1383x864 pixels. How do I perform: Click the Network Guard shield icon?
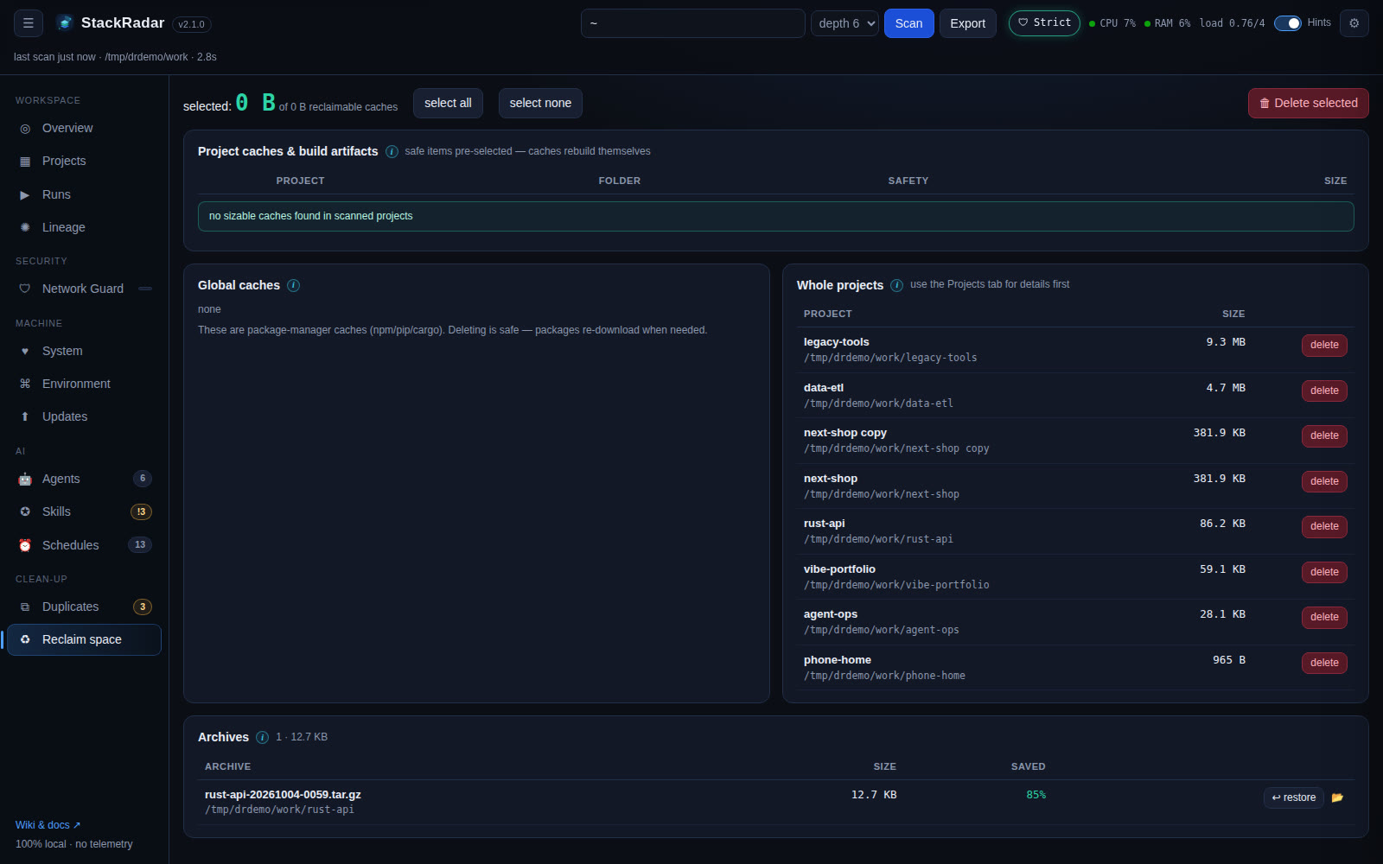click(25, 289)
